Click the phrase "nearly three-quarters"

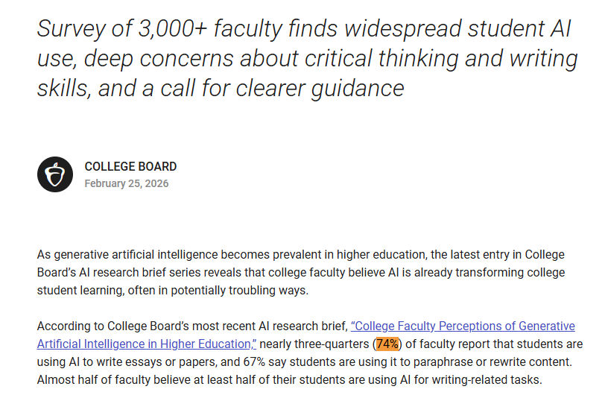[x=314, y=344]
